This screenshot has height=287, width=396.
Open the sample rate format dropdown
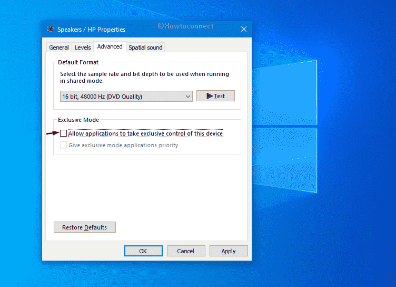[126, 97]
